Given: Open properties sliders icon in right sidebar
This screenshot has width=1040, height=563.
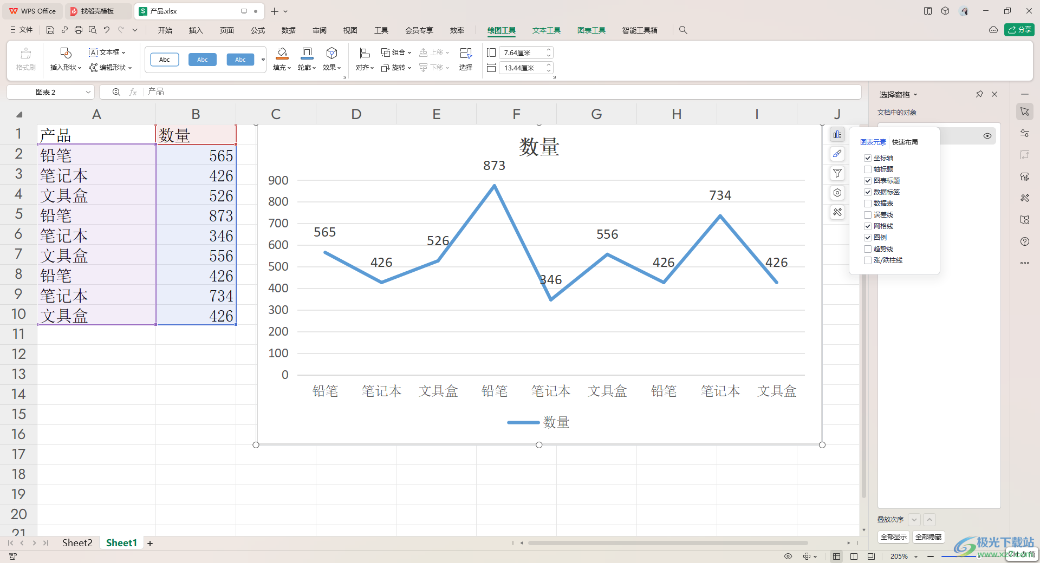Looking at the screenshot, I should click(x=1025, y=133).
